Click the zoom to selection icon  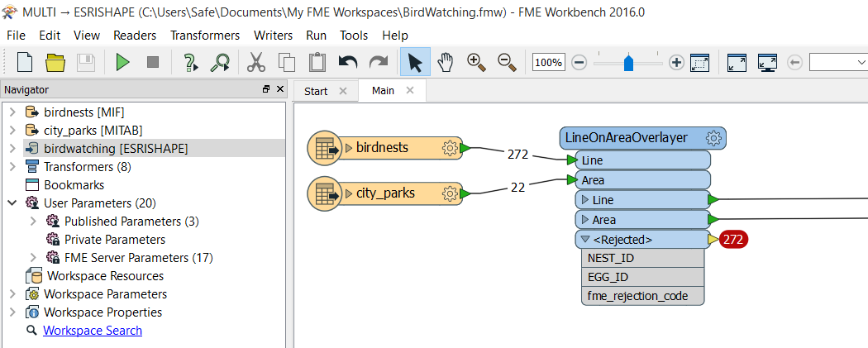[x=699, y=63]
